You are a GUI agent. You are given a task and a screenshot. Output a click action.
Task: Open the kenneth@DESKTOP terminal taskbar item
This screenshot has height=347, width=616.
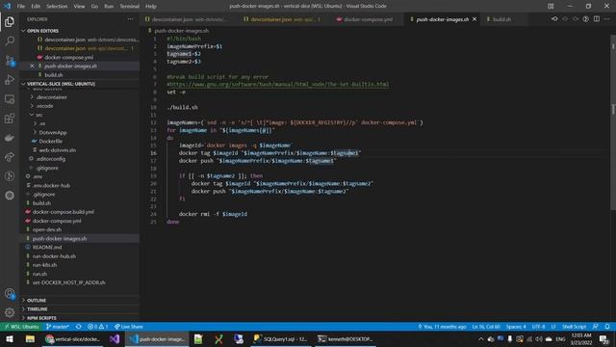point(345,338)
